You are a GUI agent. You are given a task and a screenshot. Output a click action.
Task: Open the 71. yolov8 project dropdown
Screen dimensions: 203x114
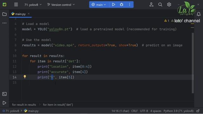click(x=33, y=5)
